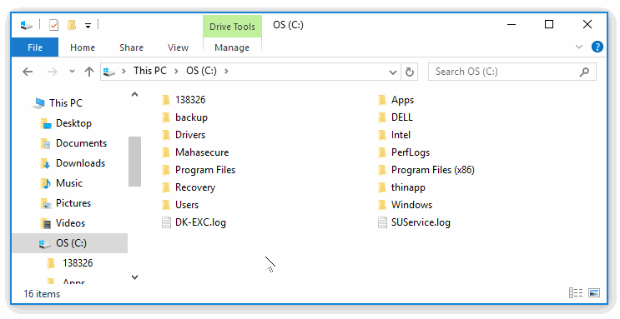This screenshot has width=620, height=319.
Task: Switch to the Home ribbon tab
Action: (x=83, y=47)
